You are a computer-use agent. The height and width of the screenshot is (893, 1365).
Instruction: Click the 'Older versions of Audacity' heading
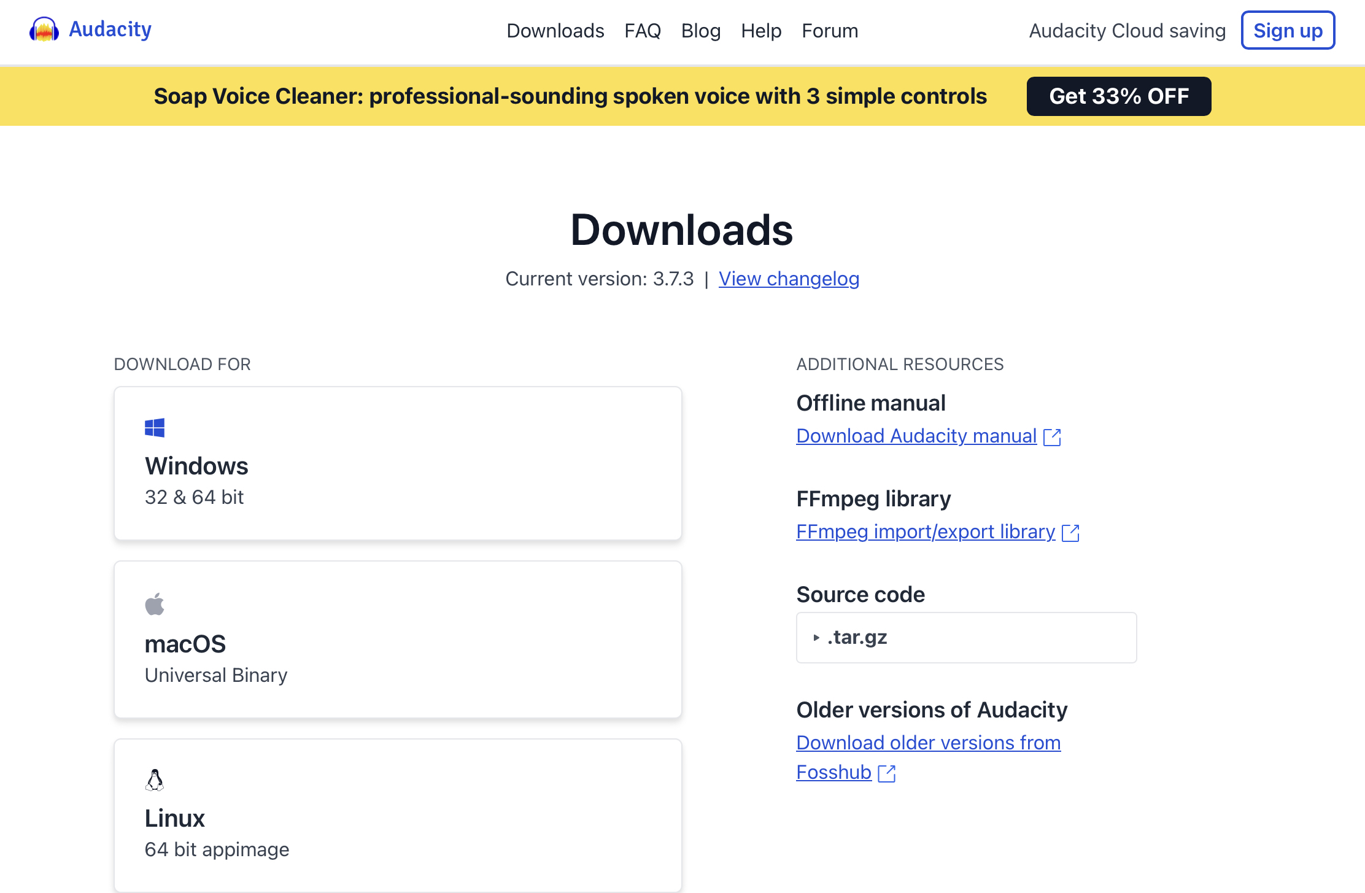point(932,710)
